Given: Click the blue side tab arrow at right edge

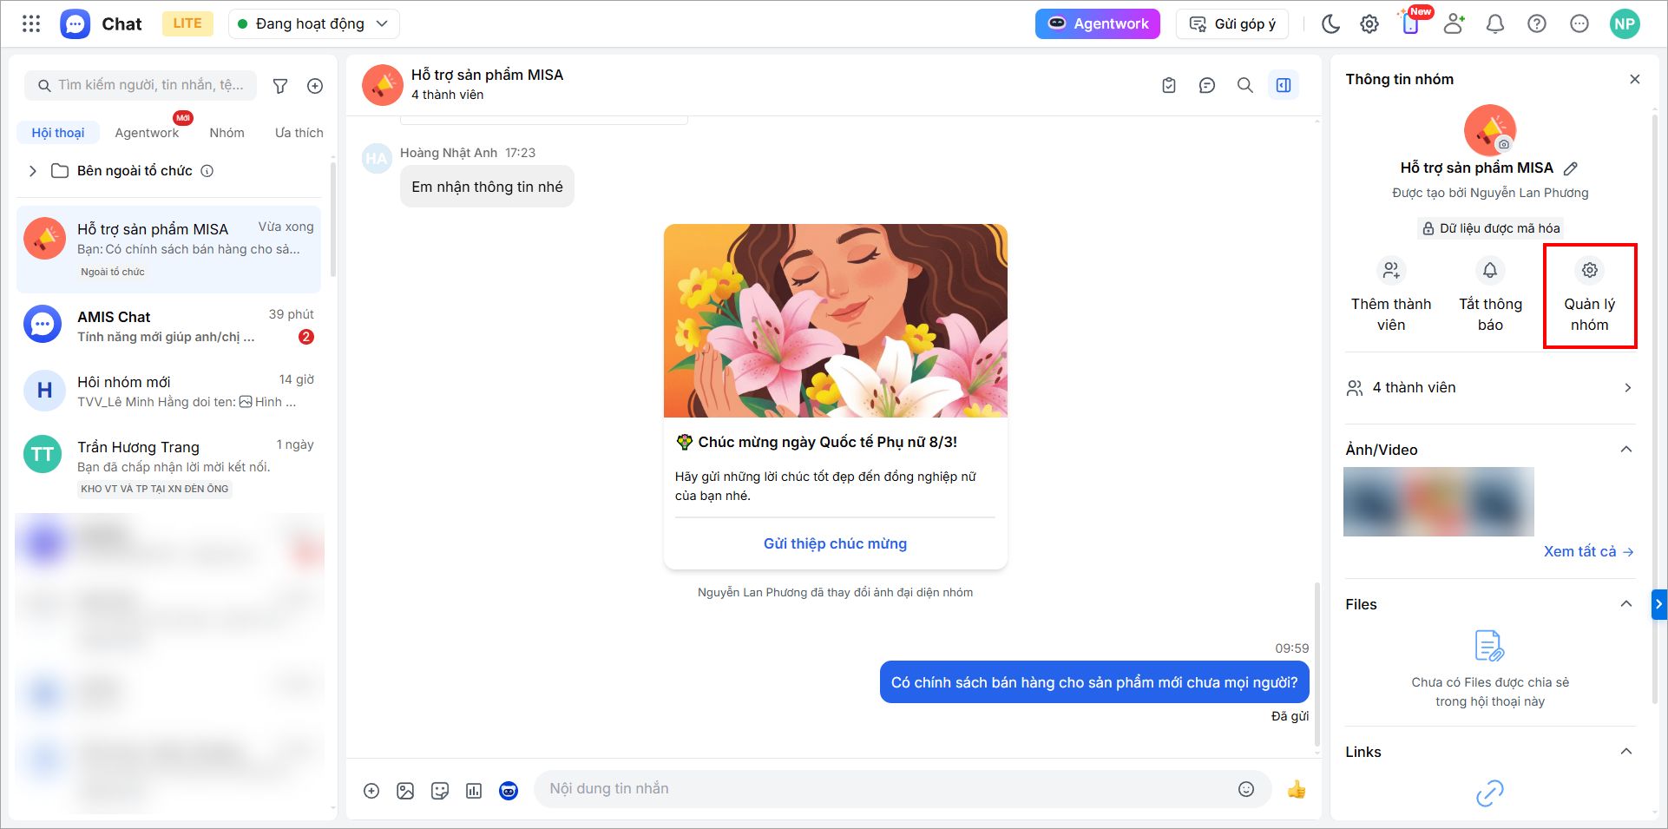Looking at the screenshot, I should pyautogui.click(x=1659, y=604).
